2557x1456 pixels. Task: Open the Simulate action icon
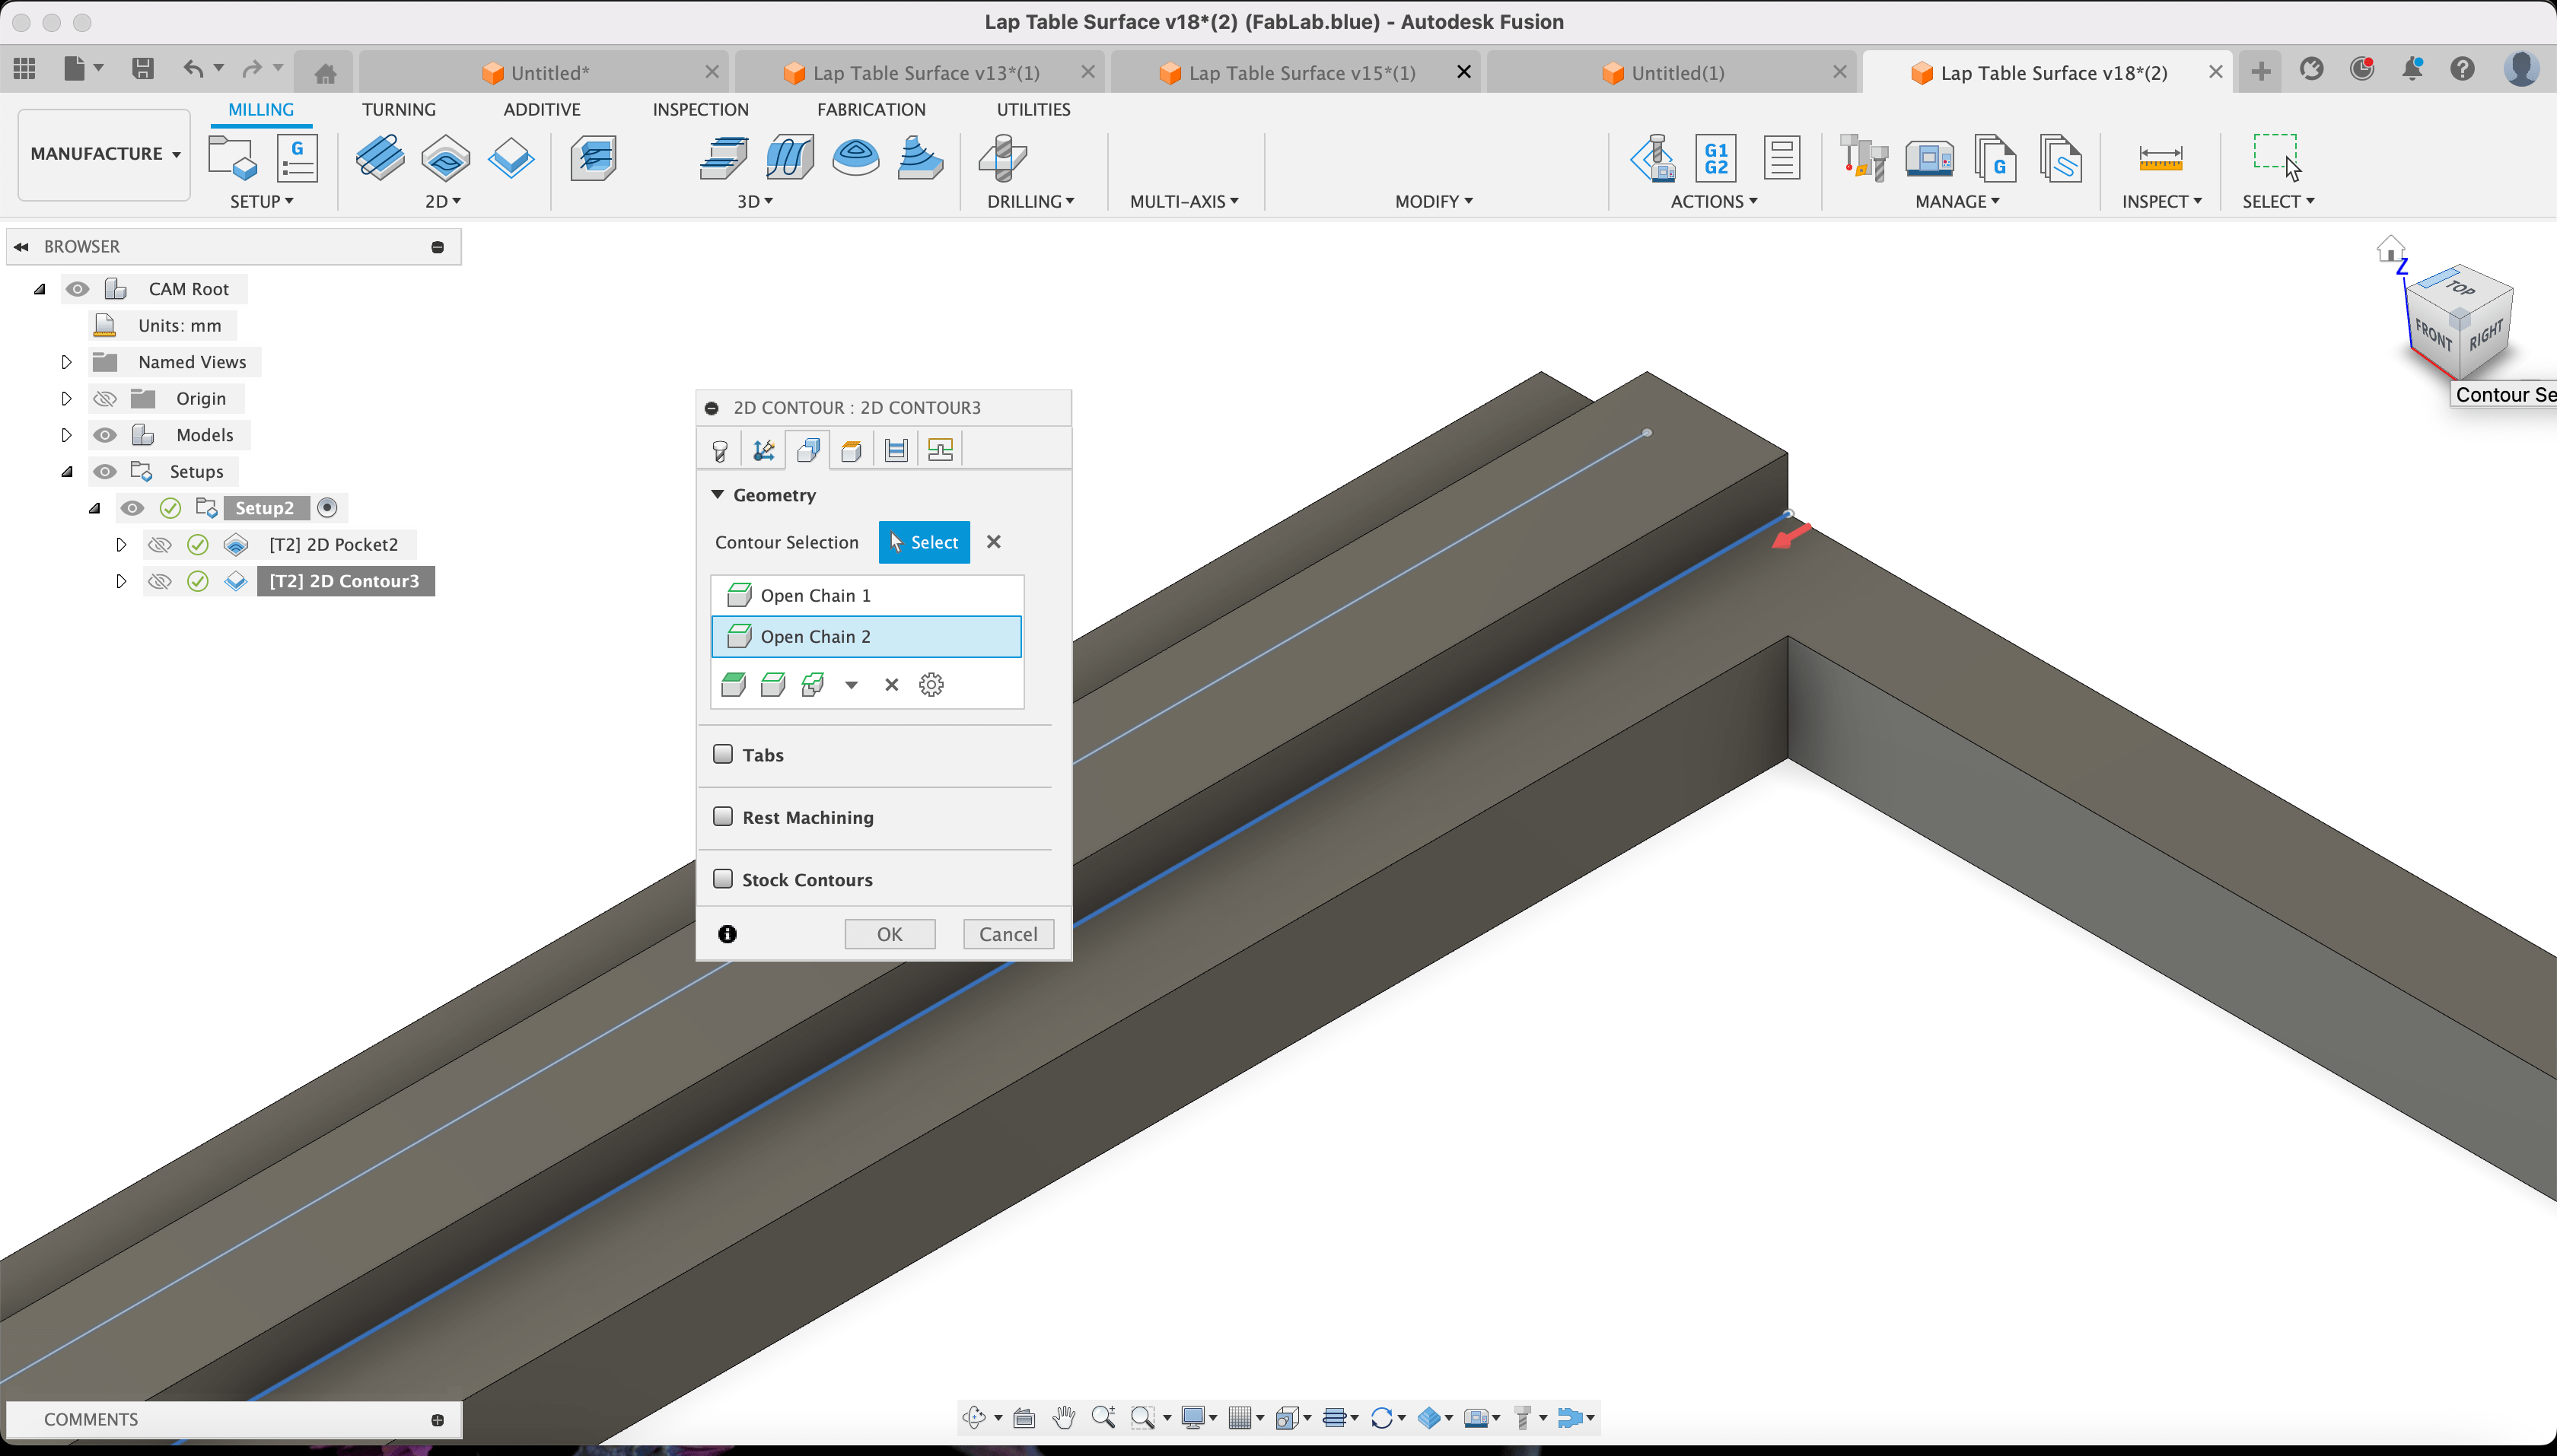point(1653,158)
